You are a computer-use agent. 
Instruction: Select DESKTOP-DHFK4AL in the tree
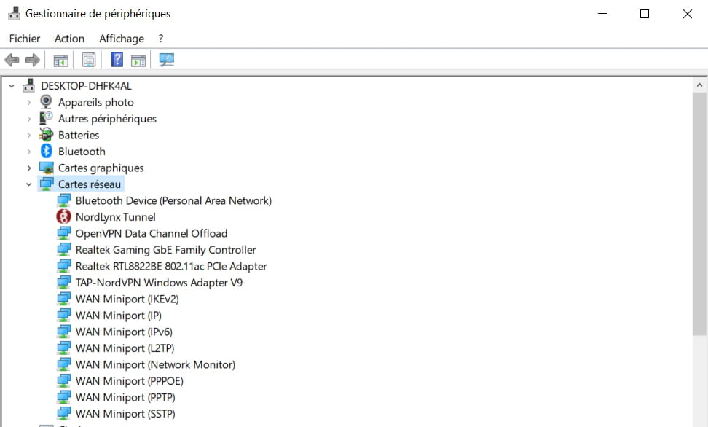86,86
